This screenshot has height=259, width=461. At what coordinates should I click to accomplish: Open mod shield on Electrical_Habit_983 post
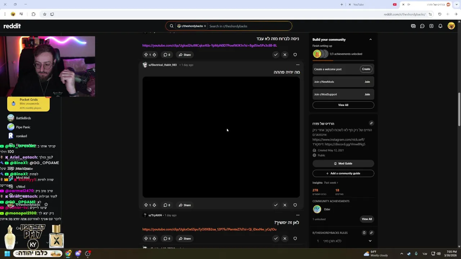(295, 205)
